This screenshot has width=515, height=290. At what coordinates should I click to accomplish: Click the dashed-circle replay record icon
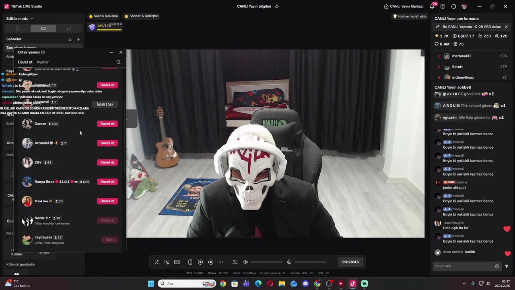pos(210,262)
